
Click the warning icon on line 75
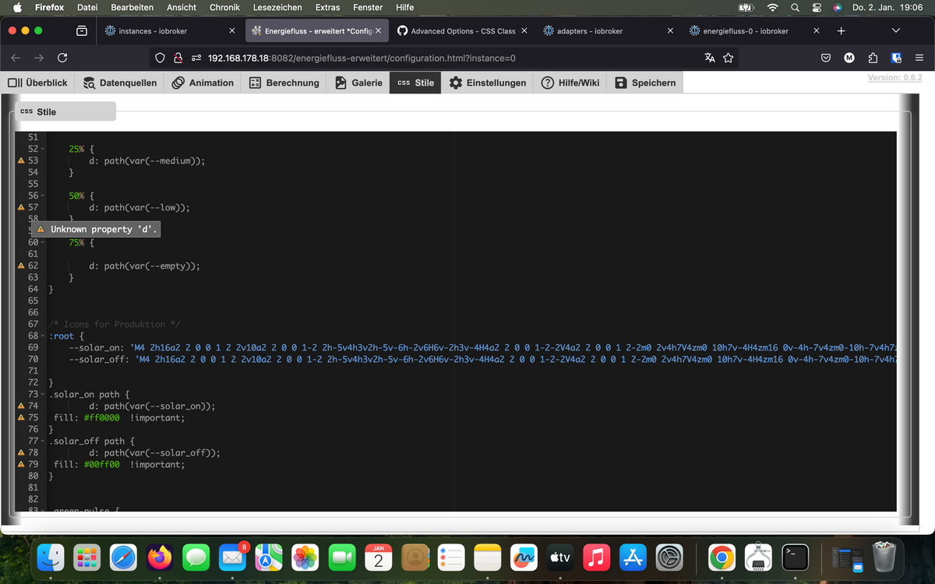22,417
